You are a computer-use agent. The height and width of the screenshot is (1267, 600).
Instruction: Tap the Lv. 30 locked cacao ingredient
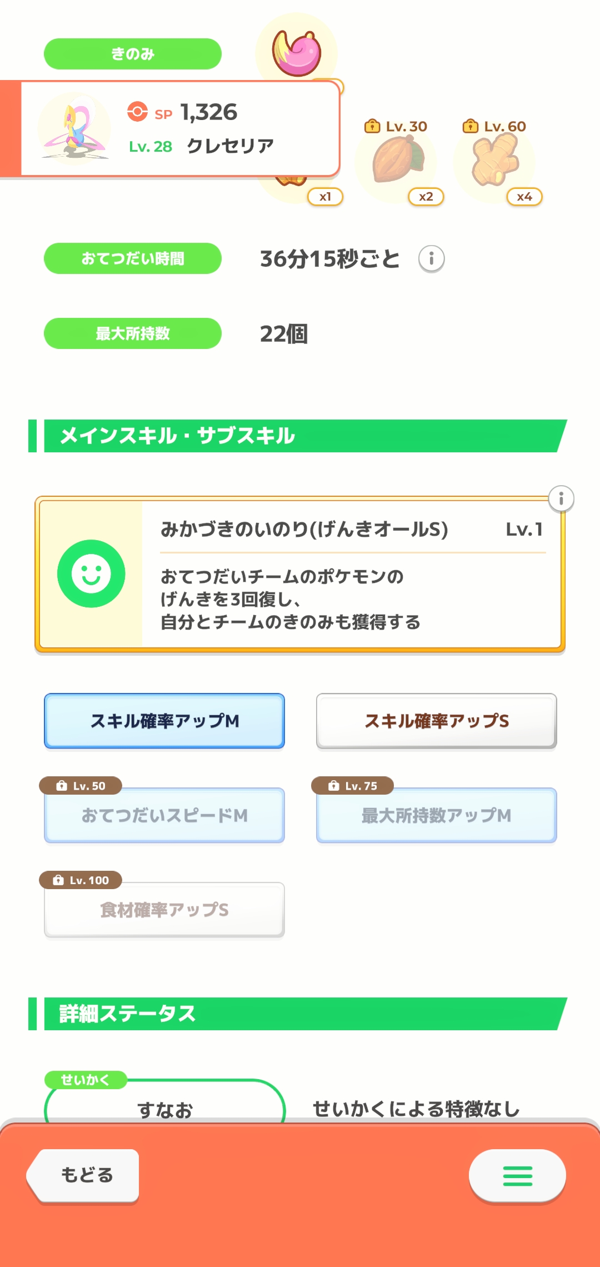pos(397,162)
